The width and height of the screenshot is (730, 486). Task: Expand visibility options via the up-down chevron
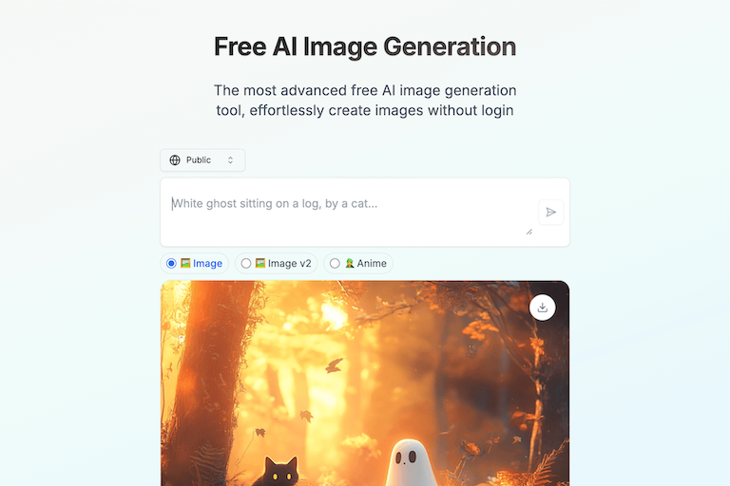pyautogui.click(x=230, y=160)
